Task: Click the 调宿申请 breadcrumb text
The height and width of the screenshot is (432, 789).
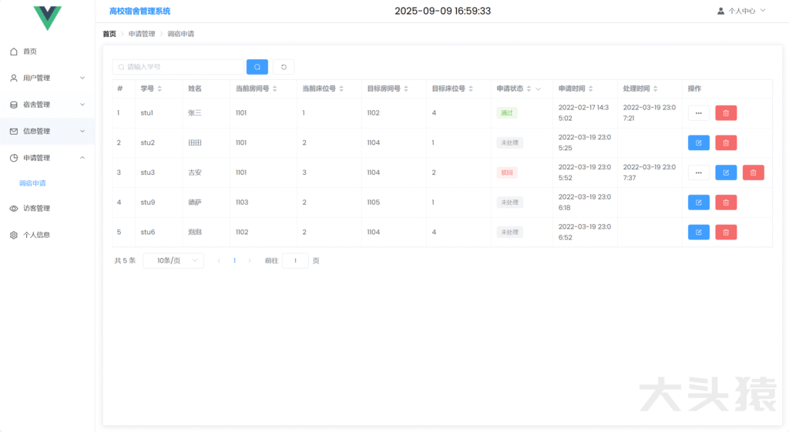Action: tap(180, 34)
